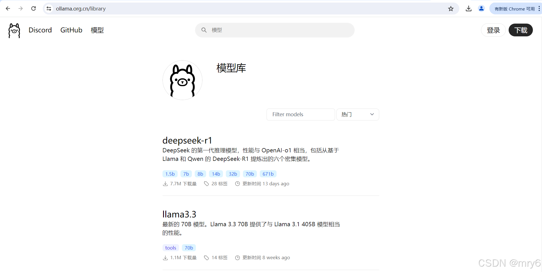The image size is (542, 272).
Task: Click the browser forward arrow
Action: (x=21, y=9)
